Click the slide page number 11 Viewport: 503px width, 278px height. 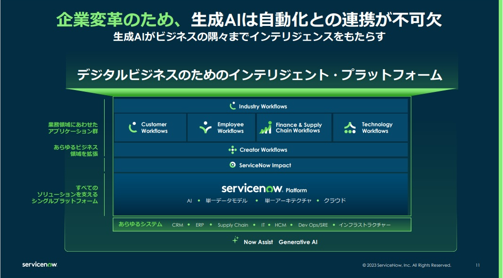pos(478,265)
